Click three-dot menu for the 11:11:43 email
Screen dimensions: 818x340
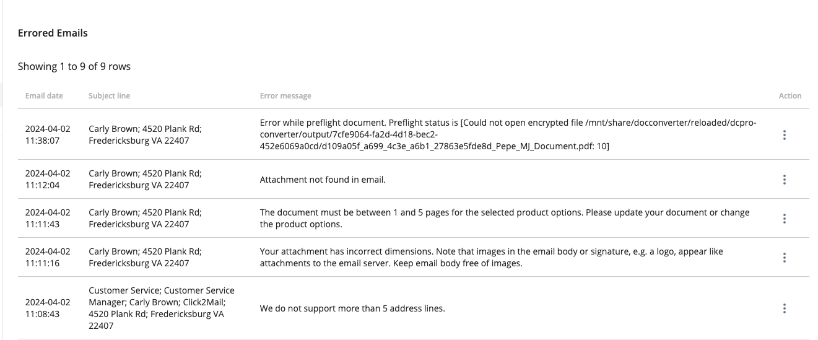point(784,218)
